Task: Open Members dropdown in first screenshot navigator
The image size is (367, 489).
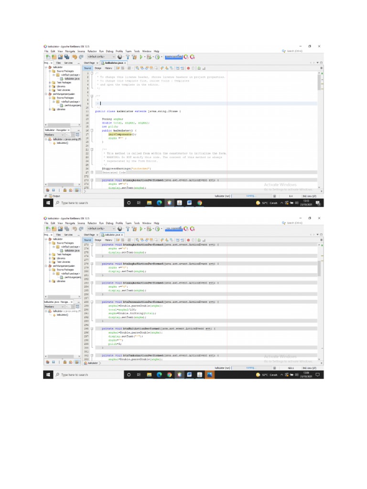Action: (x=54, y=135)
